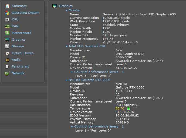Click the Graphics monitor icon in sidebar
Viewport: 186px width, 138px height.
[x=7, y=40]
